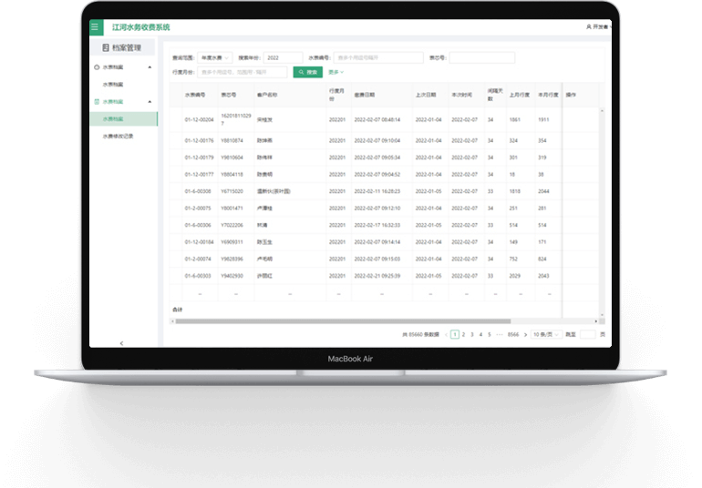Go to previous page with left arrow
Screen dimensions: 702x488
[446, 335]
